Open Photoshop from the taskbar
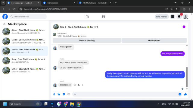Screen dimensions: 193x108 pos(52,104)
